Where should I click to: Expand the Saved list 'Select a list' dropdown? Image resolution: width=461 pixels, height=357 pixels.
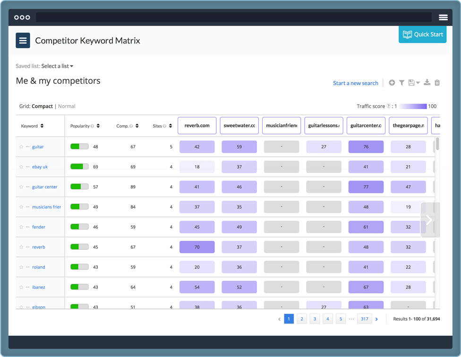57,66
